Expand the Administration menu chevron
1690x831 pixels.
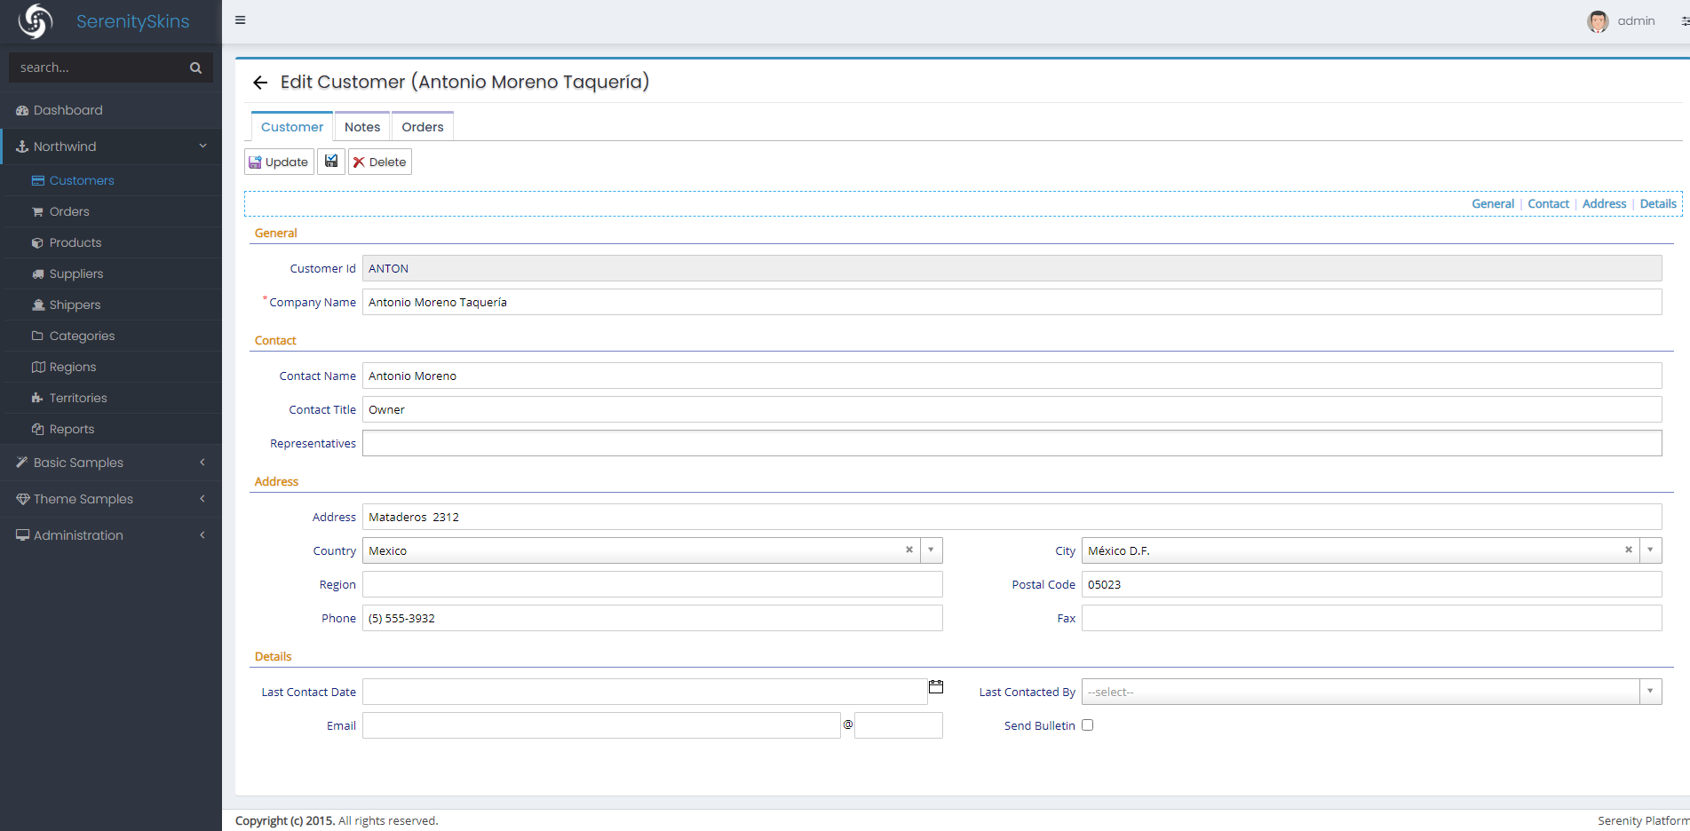click(x=202, y=535)
